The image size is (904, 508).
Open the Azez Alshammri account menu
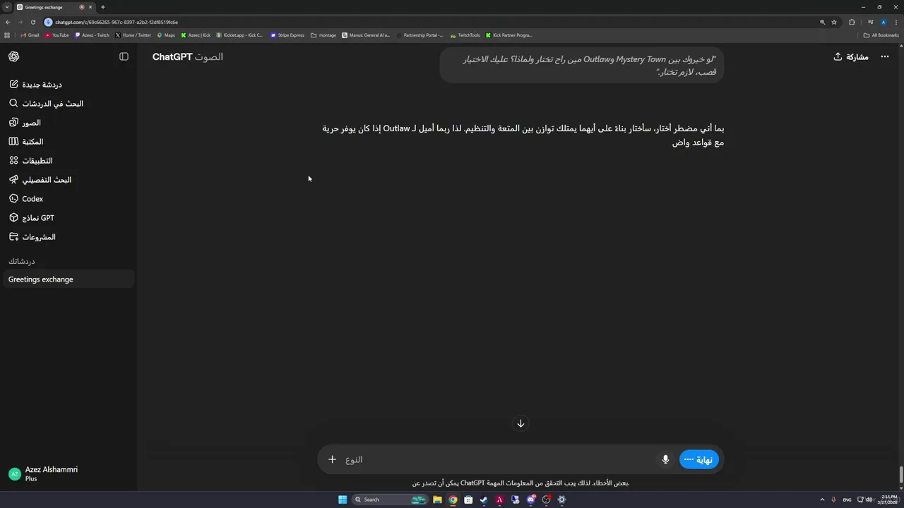[x=44, y=473]
